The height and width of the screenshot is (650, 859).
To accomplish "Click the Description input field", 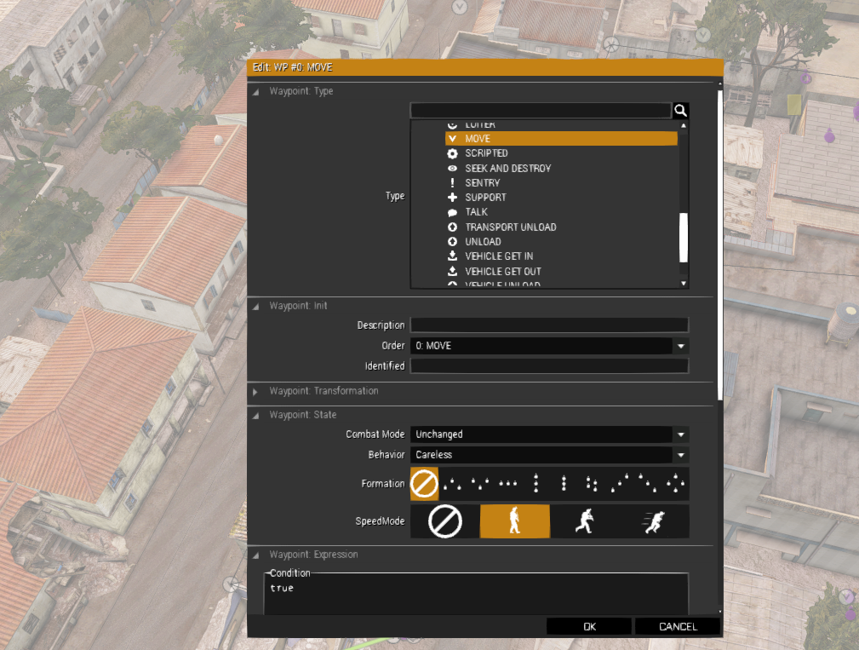I will coord(549,325).
